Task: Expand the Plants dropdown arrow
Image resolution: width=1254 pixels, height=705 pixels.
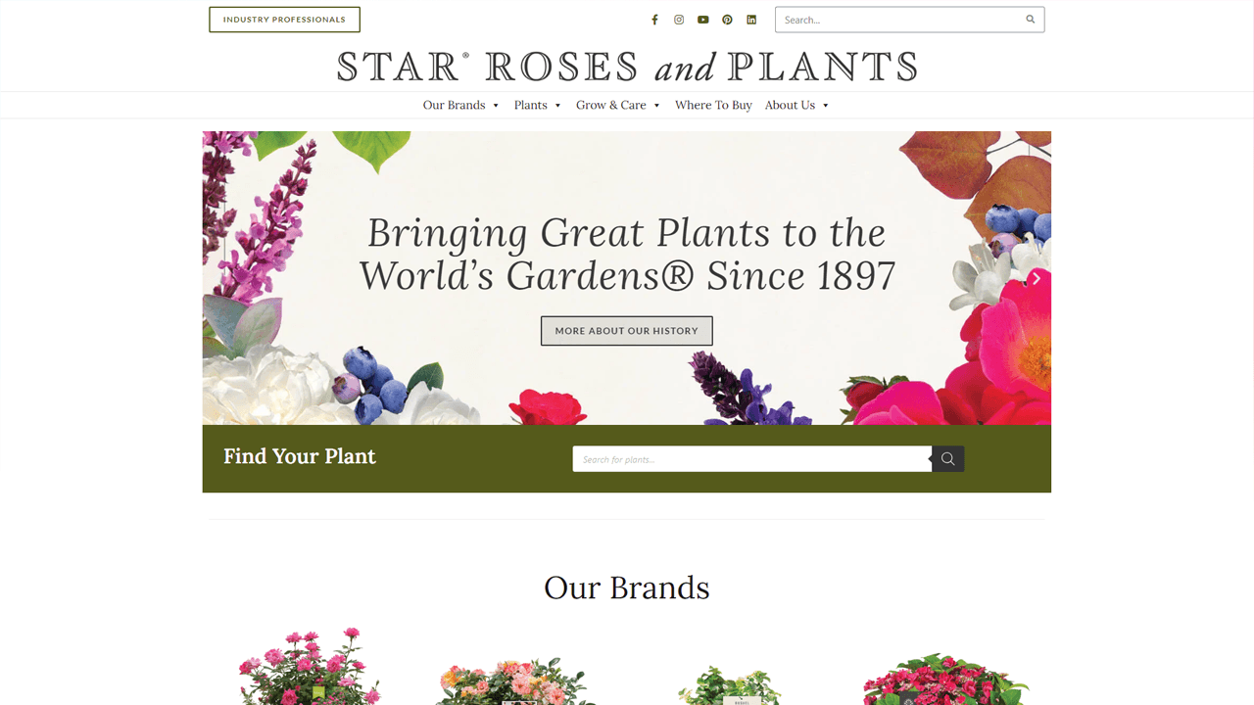Action: pos(557,106)
